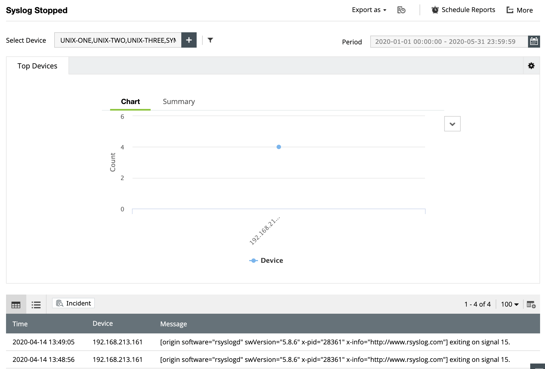Image resolution: width=545 pixels, height=369 pixels.
Task: Open the 100 rows per page dropdown
Action: [510, 304]
